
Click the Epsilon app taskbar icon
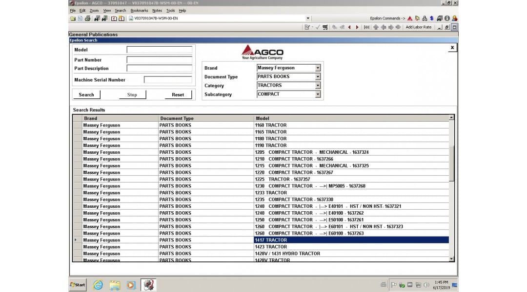click(x=148, y=285)
